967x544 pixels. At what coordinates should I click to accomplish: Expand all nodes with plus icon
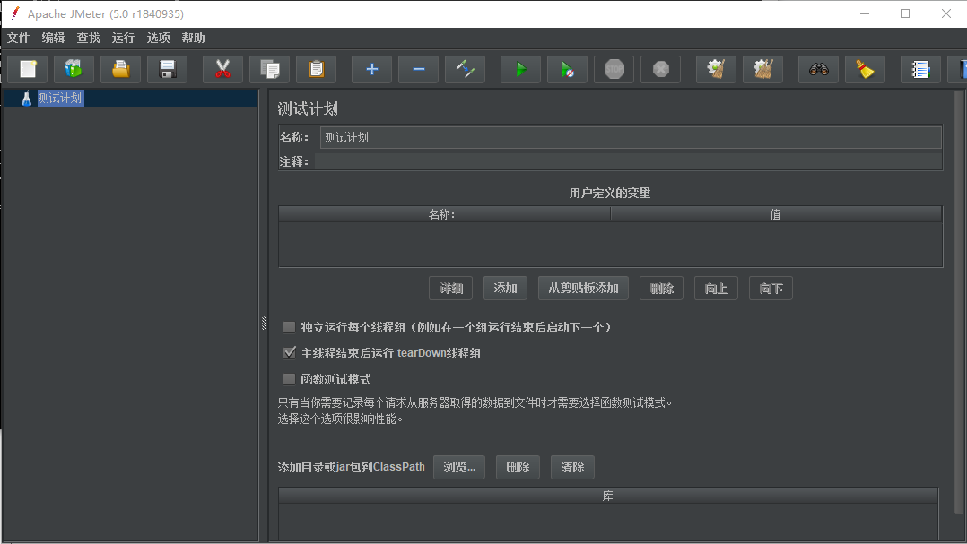(x=372, y=69)
